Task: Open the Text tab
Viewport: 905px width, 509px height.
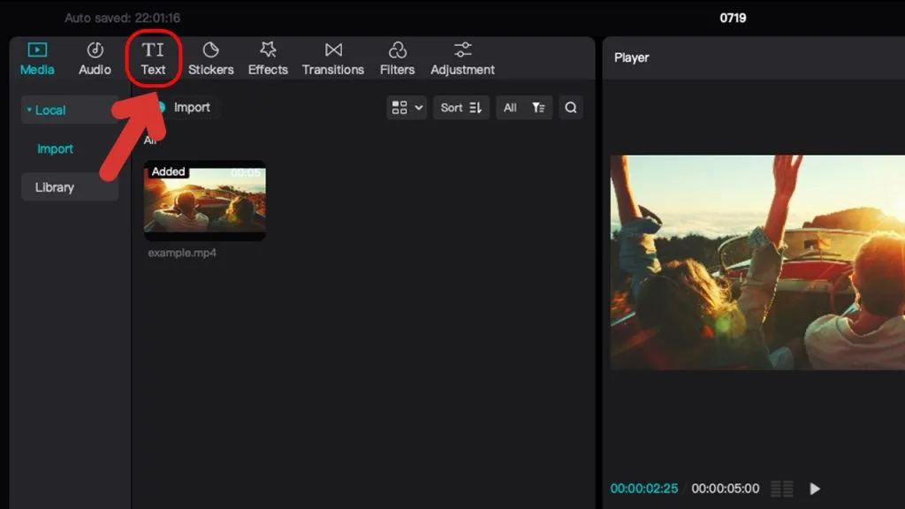Action: pos(153,58)
